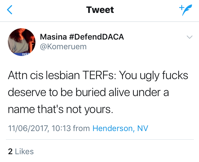Click the number 2 in likes count

(10, 151)
